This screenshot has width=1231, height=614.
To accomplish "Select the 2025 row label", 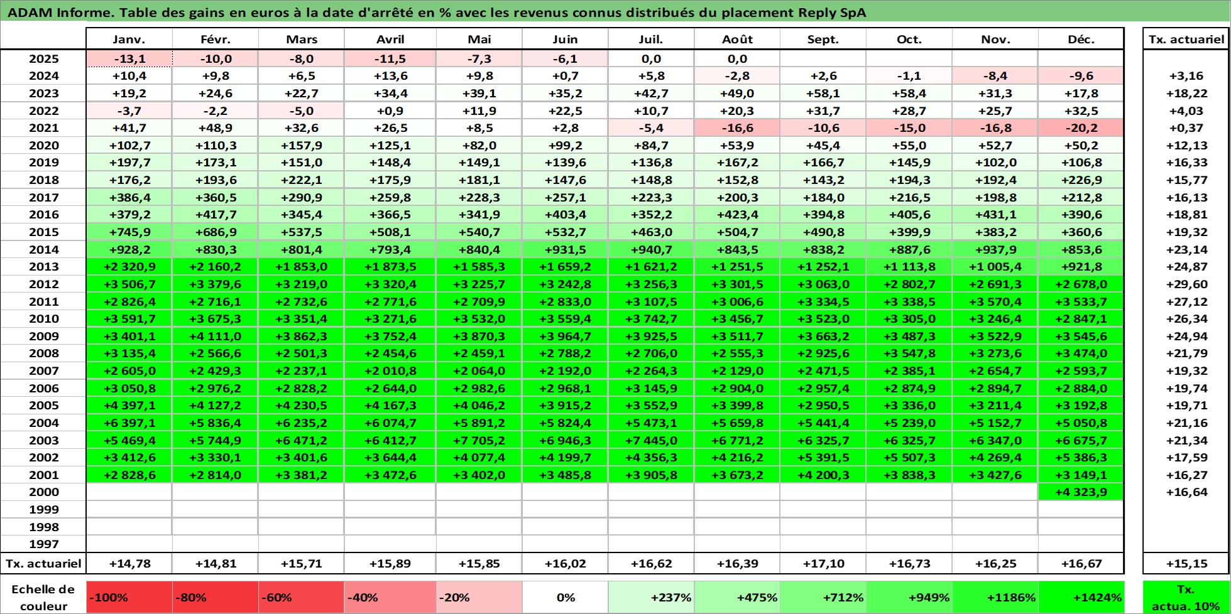I will coord(43,59).
